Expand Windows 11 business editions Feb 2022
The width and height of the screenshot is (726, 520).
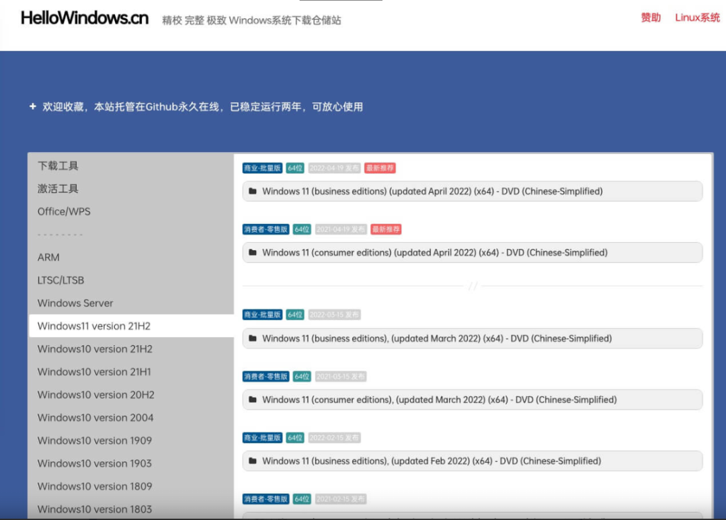point(473,461)
